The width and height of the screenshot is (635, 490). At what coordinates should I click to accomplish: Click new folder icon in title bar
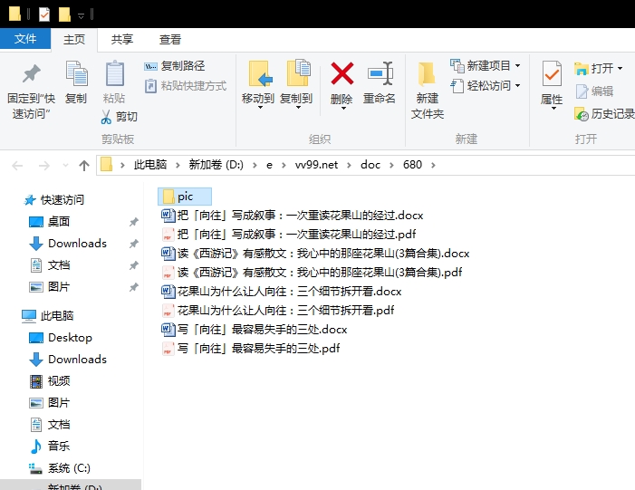click(x=64, y=15)
